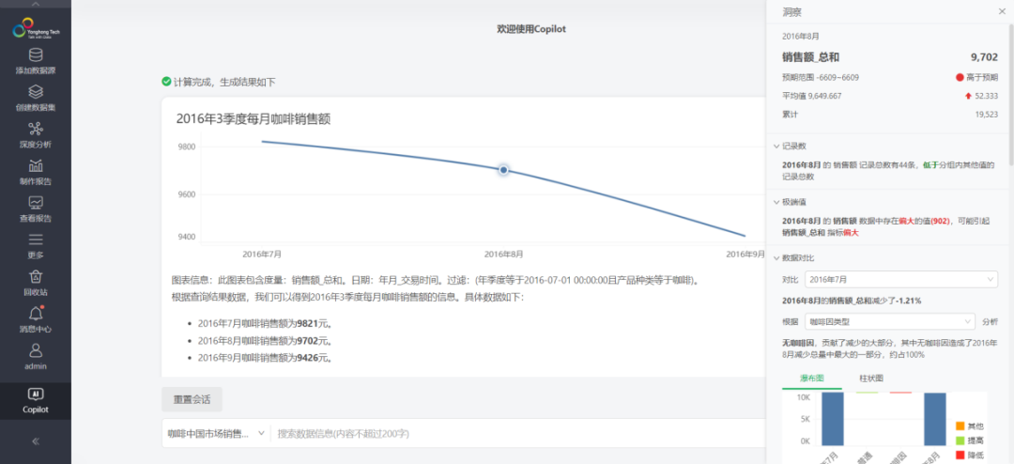Open 回收站 recycle bin

[x=36, y=282]
